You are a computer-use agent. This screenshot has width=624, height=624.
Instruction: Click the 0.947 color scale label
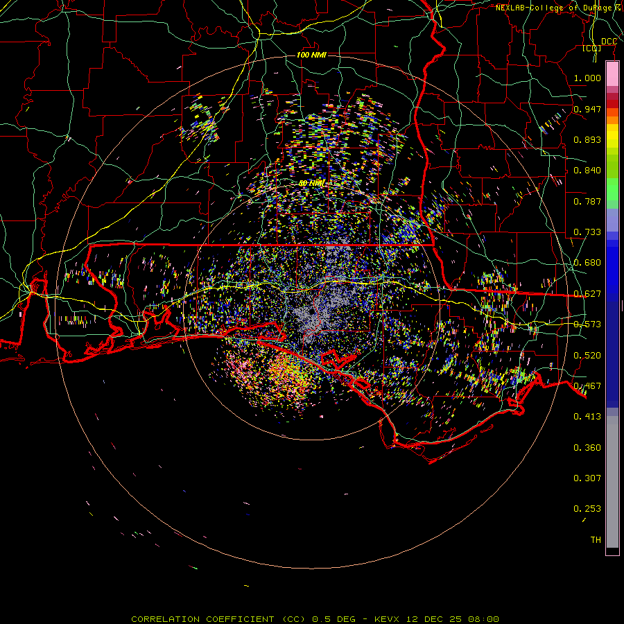pos(587,109)
